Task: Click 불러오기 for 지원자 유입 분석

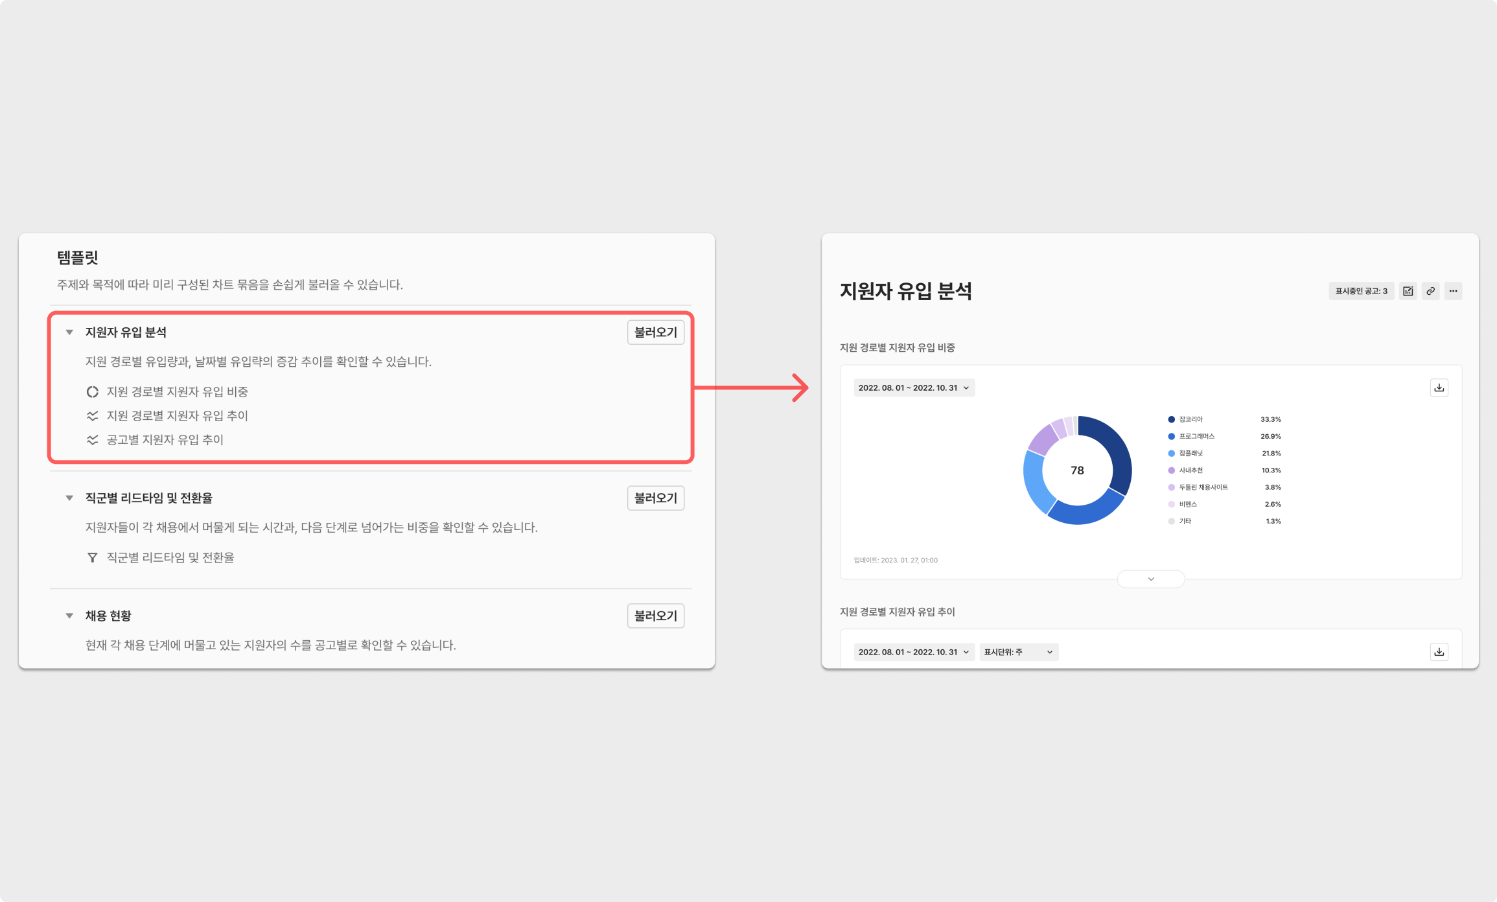Action: coord(655,332)
